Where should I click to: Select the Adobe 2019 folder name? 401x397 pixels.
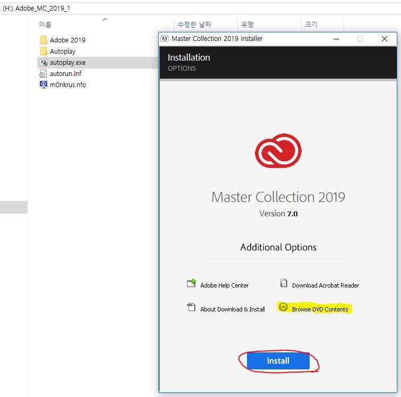[67, 40]
